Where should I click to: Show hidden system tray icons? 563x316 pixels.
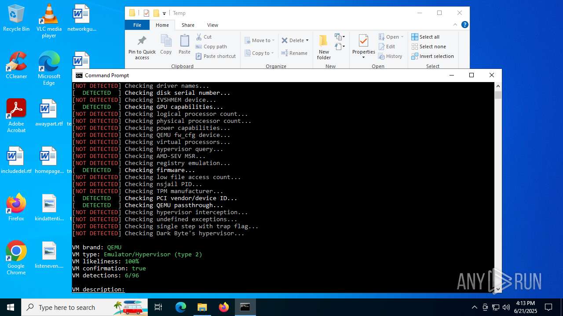click(474, 307)
